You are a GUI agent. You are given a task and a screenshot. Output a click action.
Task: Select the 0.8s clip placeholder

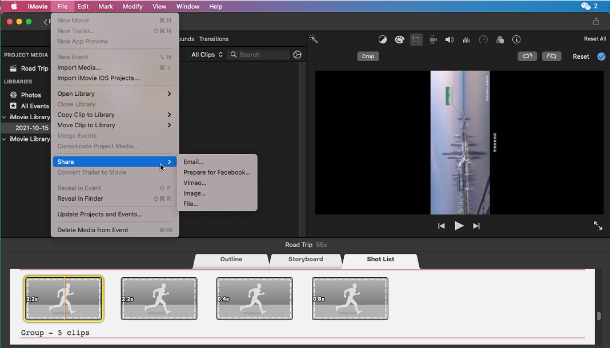pos(350,299)
